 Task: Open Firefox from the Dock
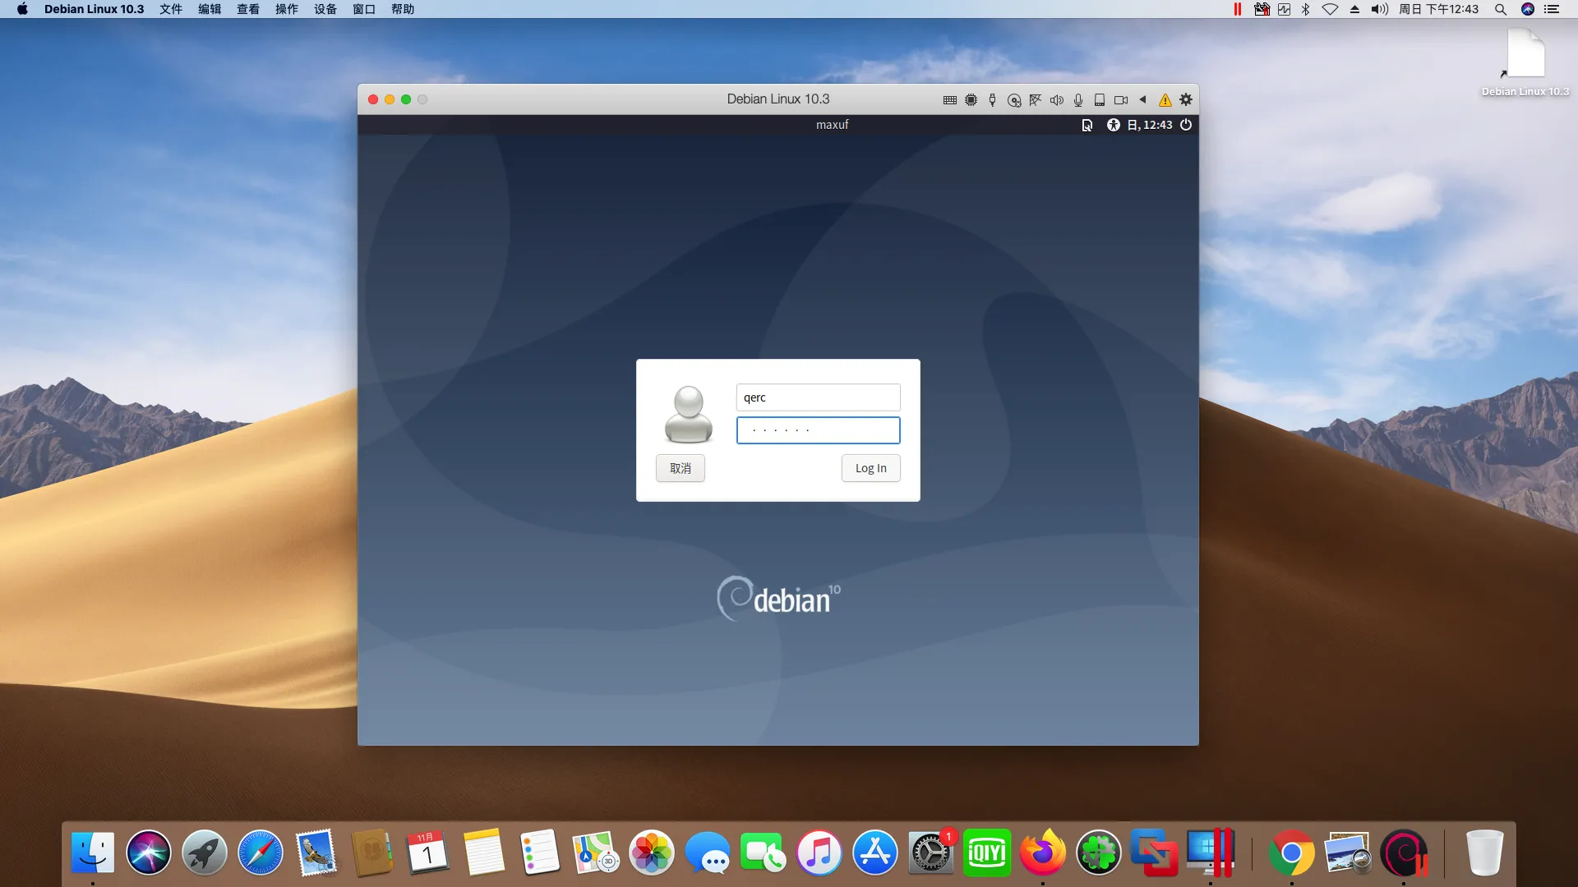(1042, 853)
